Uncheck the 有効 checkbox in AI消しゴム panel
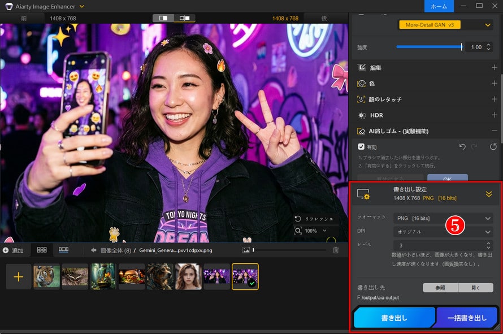 pyautogui.click(x=362, y=146)
